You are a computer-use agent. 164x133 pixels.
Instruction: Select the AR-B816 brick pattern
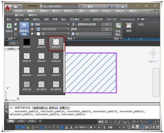click(41, 86)
